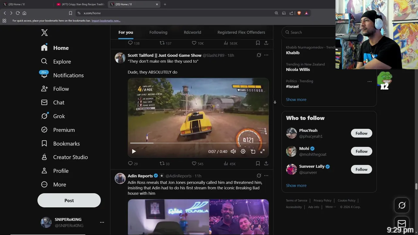Open Terms of Service link

[297, 200]
